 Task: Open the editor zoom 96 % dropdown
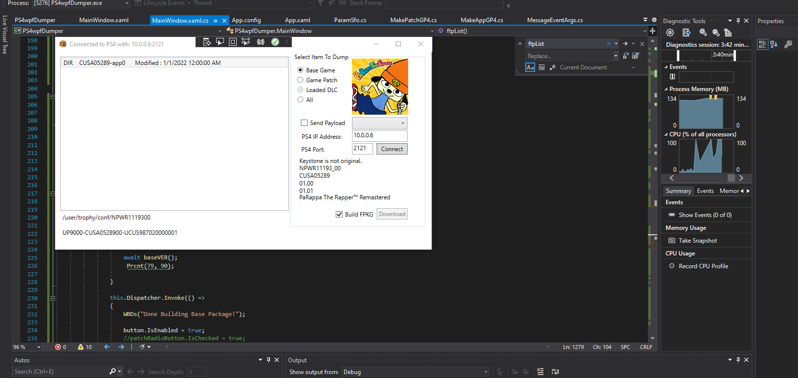pos(39,347)
